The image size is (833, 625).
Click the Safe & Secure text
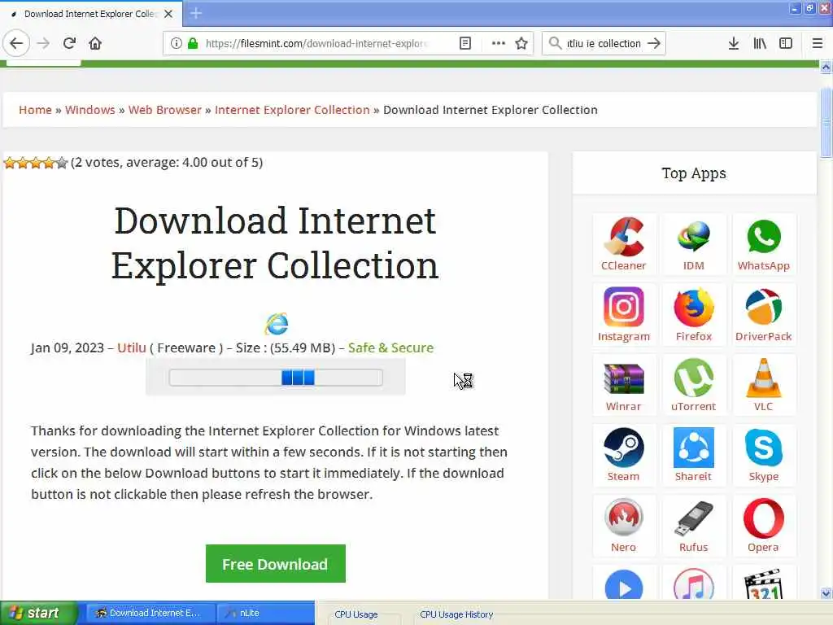[390, 347]
